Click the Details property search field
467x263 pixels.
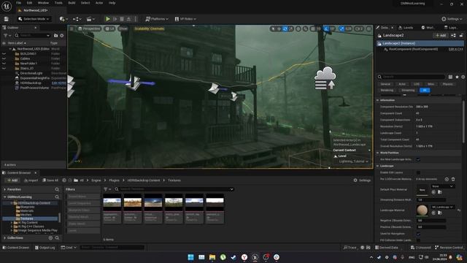coord(411,77)
